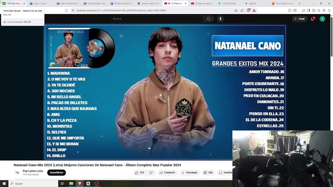Toggle the browser sidebar panel icon
The width and height of the screenshot is (333, 187).
pos(308,10)
